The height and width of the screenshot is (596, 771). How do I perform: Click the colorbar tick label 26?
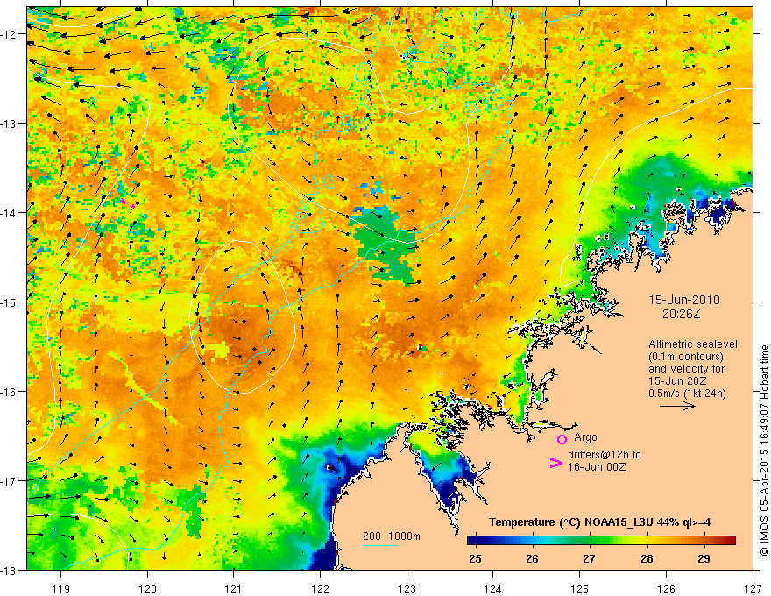[532, 558]
